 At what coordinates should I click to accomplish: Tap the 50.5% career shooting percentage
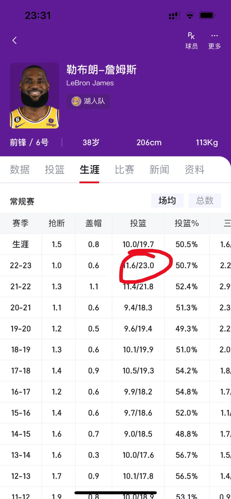click(x=187, y=244)
